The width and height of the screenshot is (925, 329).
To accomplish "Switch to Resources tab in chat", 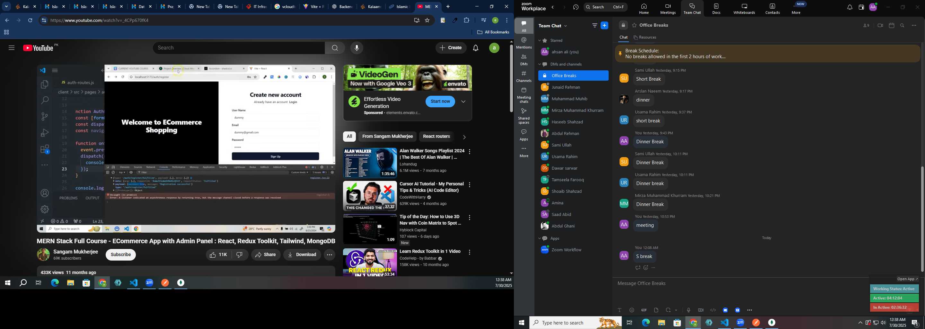I will tap(645, 37).
